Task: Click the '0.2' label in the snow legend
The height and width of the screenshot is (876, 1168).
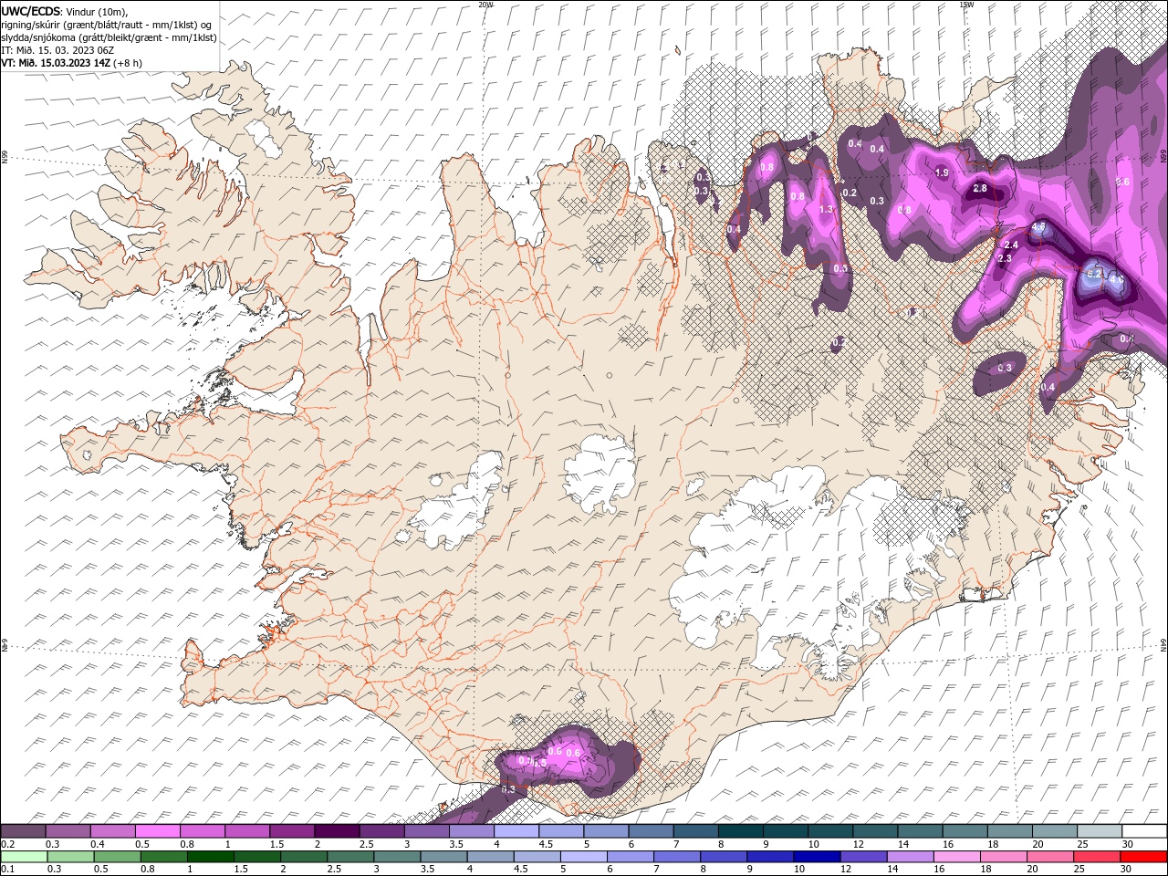Action: point(7,844)
